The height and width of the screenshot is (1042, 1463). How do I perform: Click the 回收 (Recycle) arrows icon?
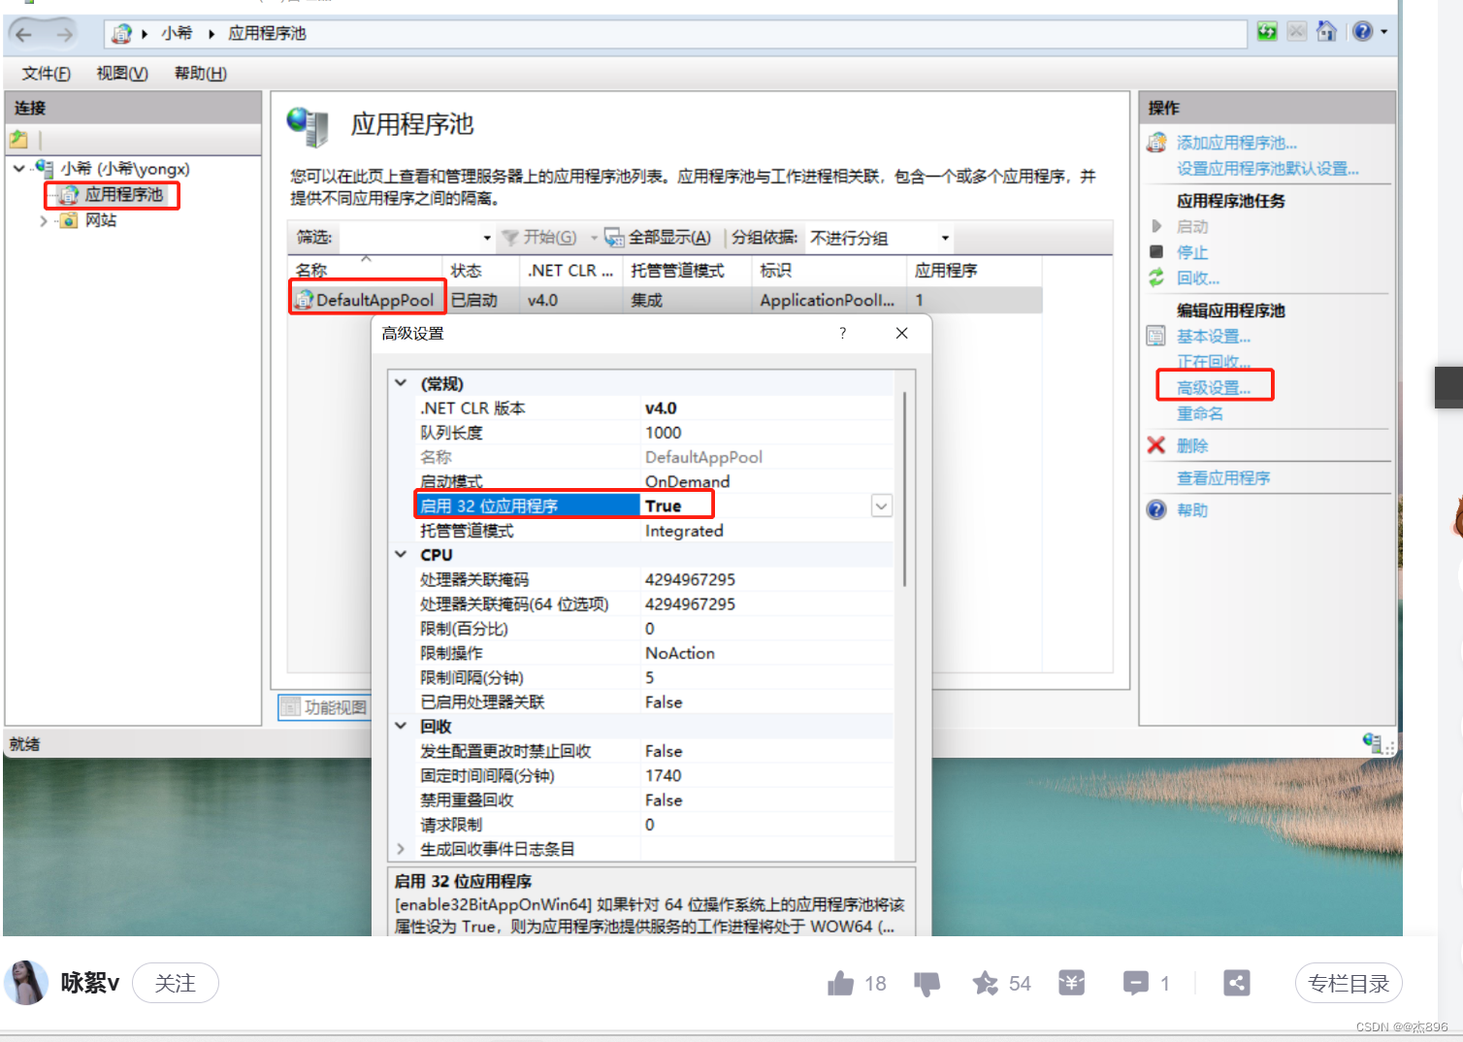1155,277
